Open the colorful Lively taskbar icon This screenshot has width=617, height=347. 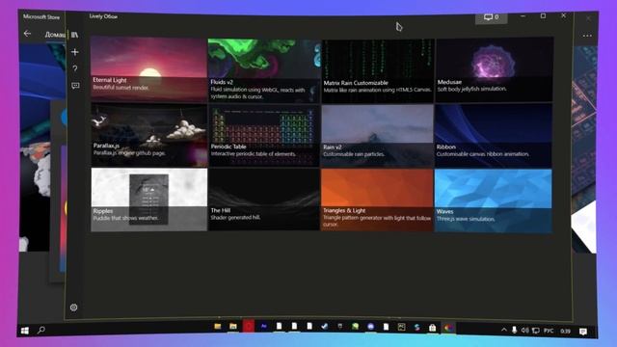[x=448, y=328]
